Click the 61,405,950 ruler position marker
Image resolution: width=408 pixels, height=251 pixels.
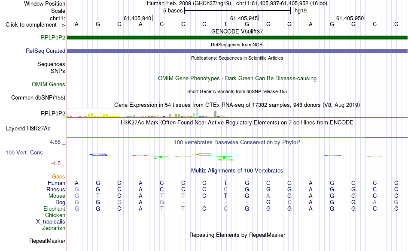pyautogui.click(x=350, y=18)
